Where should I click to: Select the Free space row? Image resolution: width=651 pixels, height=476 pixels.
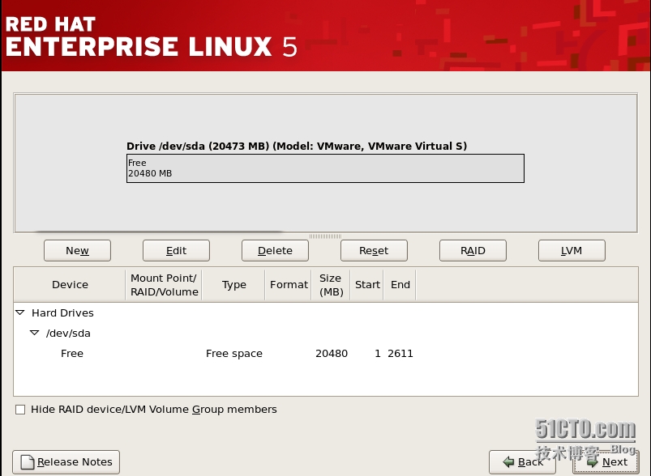coord(326,353)
